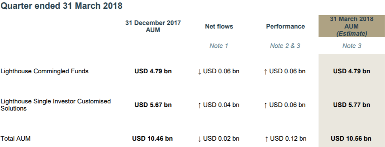Click the up arrow beside Commingled Funds performance
The image size is (385, 147).
pos(265,72)
